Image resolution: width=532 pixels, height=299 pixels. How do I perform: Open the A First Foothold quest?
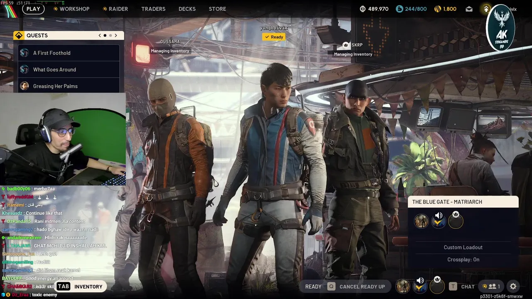[69, 53]
